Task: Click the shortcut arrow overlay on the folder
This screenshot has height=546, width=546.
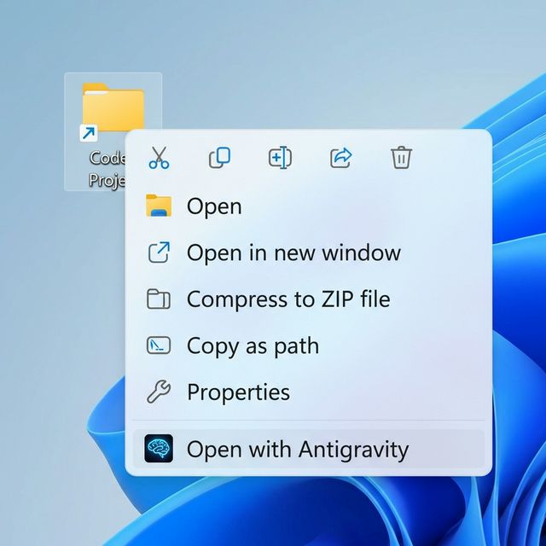Action: [88, 133]
